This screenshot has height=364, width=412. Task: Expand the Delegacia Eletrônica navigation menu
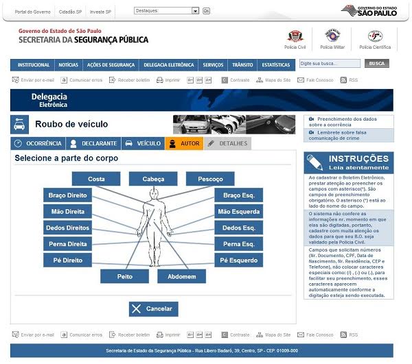pyautogui.click(x=168, y=64)
